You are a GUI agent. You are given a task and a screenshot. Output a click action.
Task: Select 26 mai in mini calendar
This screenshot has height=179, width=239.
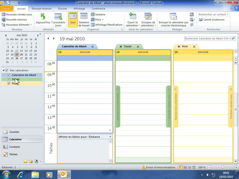pyautogui.click(x=17, y=58)
